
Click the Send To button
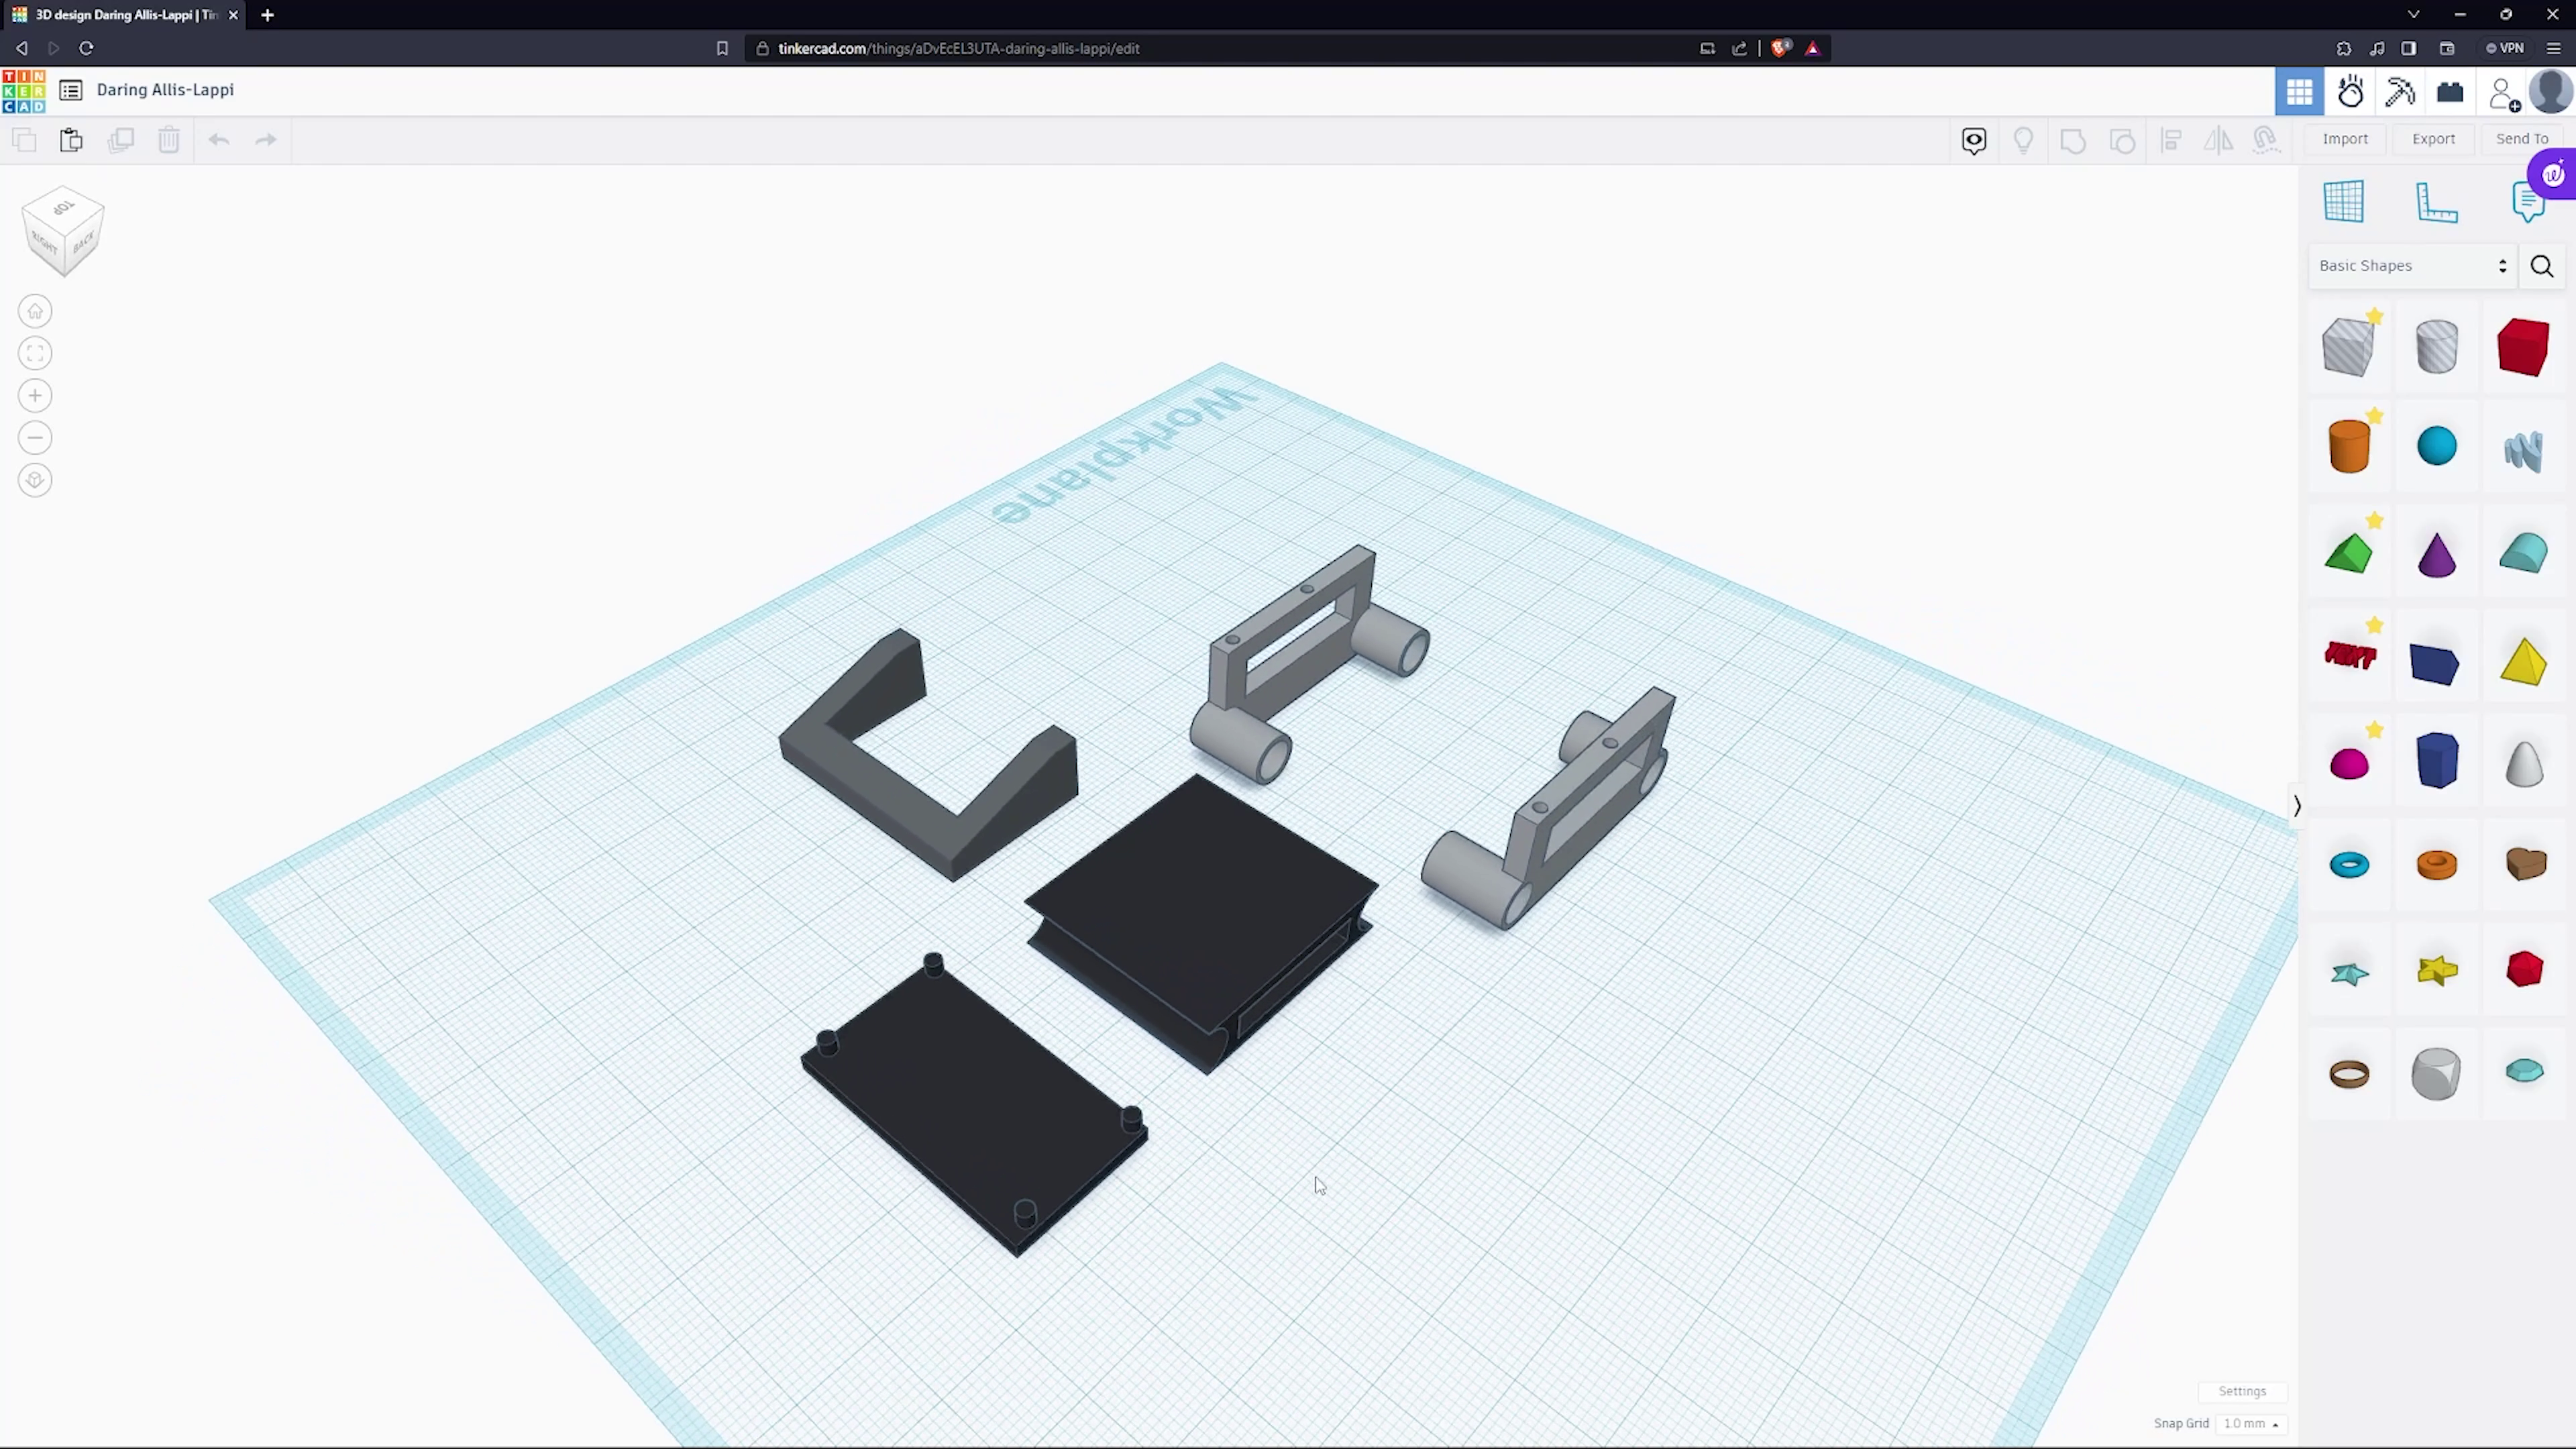[x=2521, y=139]
